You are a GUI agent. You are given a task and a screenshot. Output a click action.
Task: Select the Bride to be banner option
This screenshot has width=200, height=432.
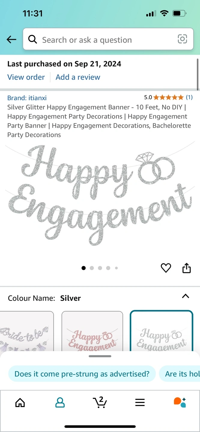pyautogui.click(x=27, y=331)
